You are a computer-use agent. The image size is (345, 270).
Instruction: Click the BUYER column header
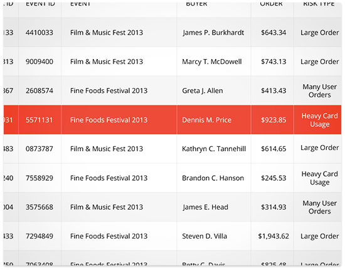tap(196, 4)
